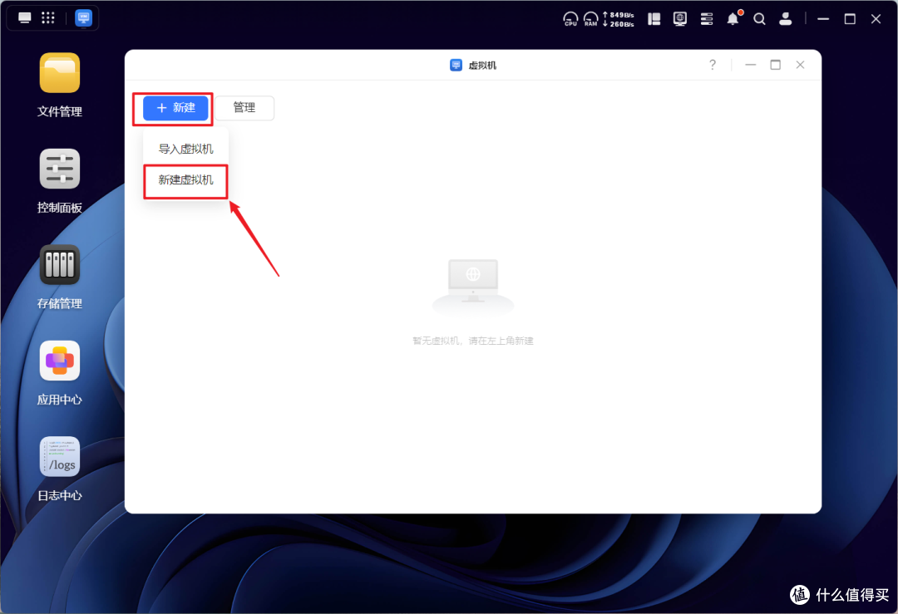Close the outer client window
Image resolution: width=898 pixels, height=614 pixels.
click(876, 19)
